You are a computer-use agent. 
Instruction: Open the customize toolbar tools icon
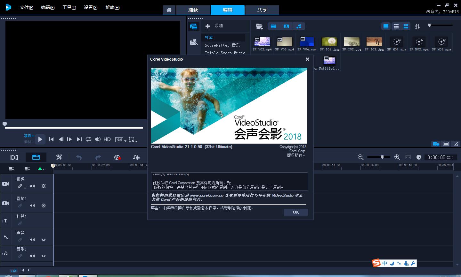click(59, 157)
